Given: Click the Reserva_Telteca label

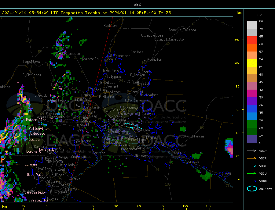Looking at the screenshot, I should [x=182, y=30].
